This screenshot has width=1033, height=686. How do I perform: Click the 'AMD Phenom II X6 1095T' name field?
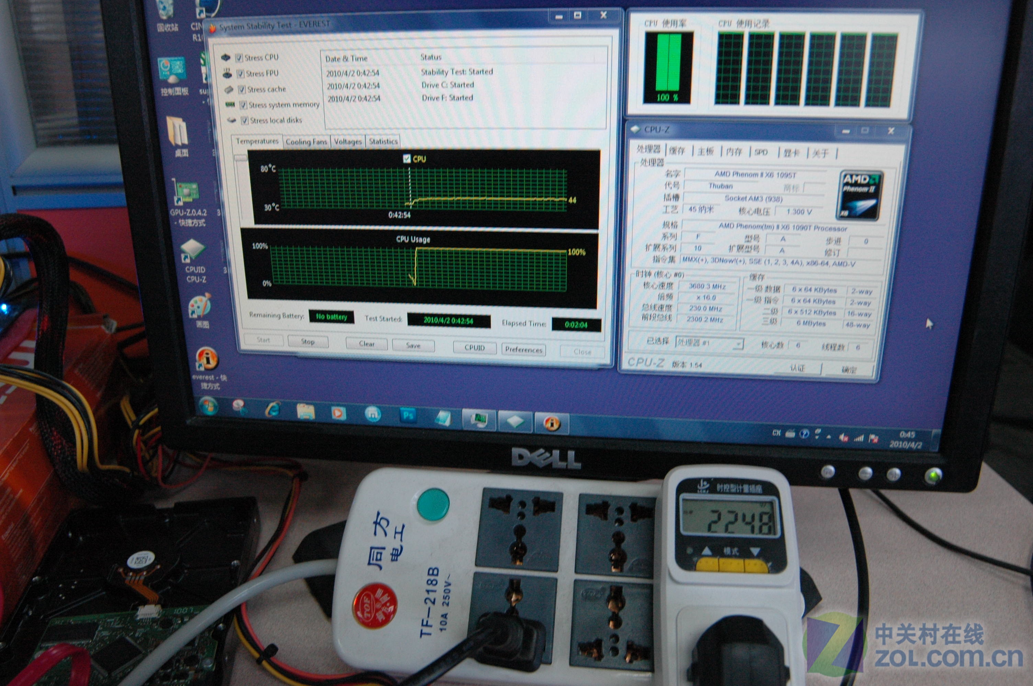pos(755,175)
